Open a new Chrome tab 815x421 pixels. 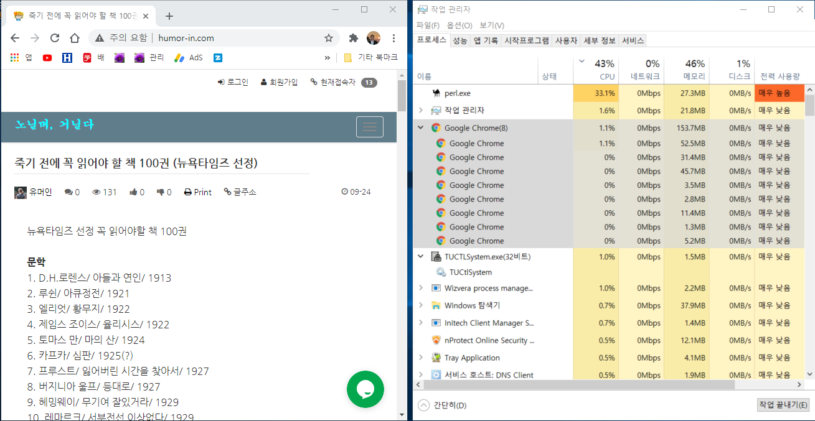click(169, 16)
